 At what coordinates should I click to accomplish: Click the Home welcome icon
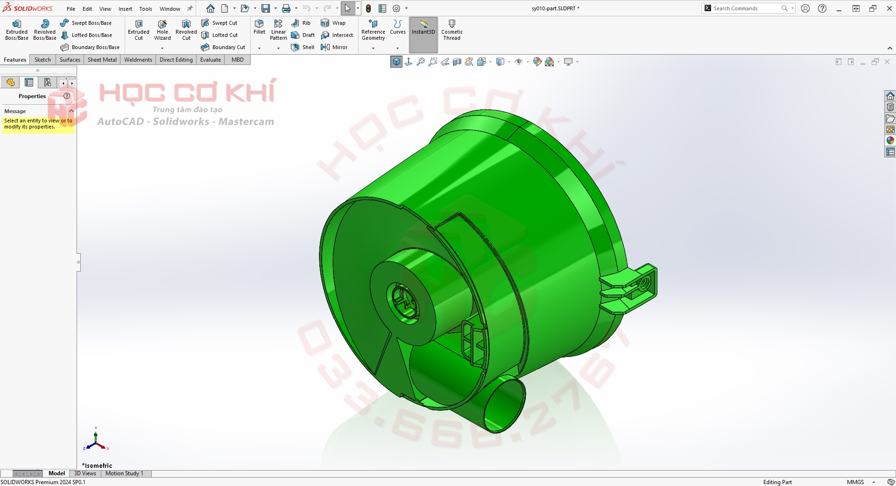pyautogui.click(x=211, y=8)
